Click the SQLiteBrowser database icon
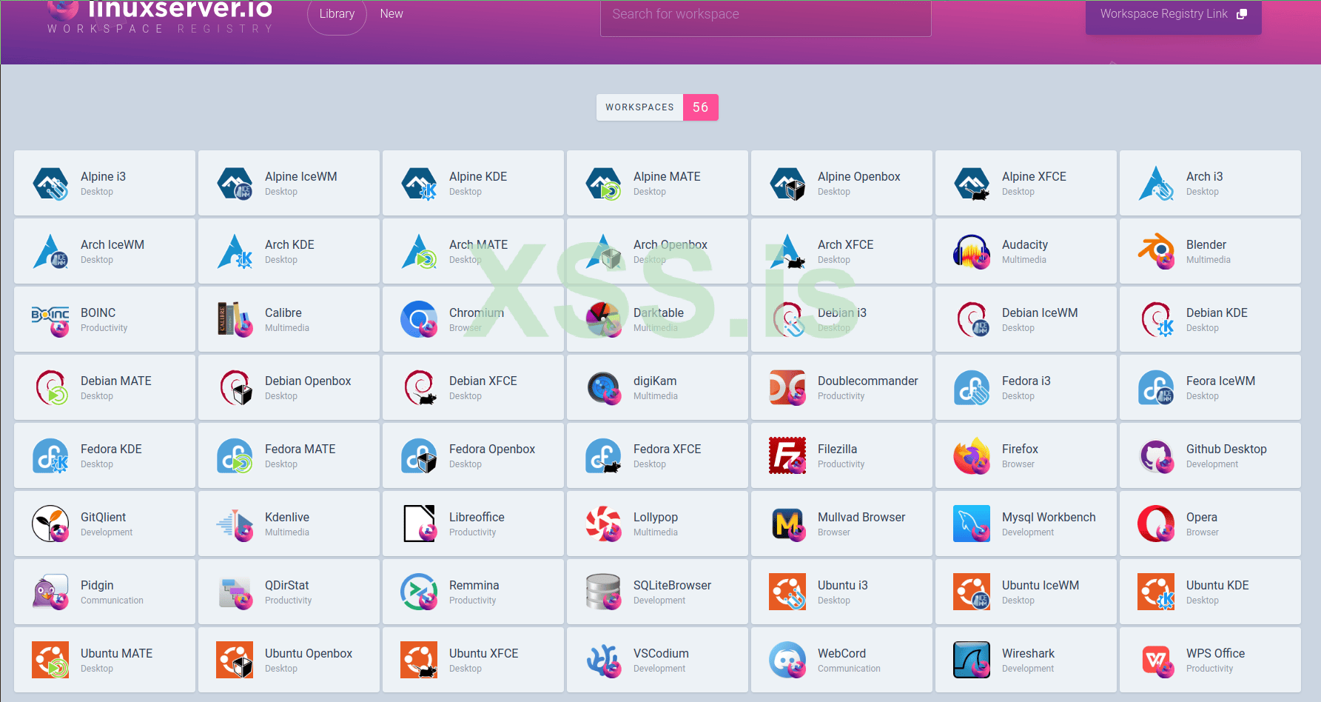The height and width of the screenshot is (702, 1321). tap(604, 592)
